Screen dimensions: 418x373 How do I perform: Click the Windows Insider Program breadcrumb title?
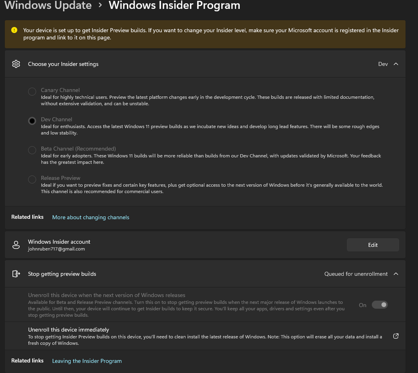pyautogui.click(x=174, y=5)
